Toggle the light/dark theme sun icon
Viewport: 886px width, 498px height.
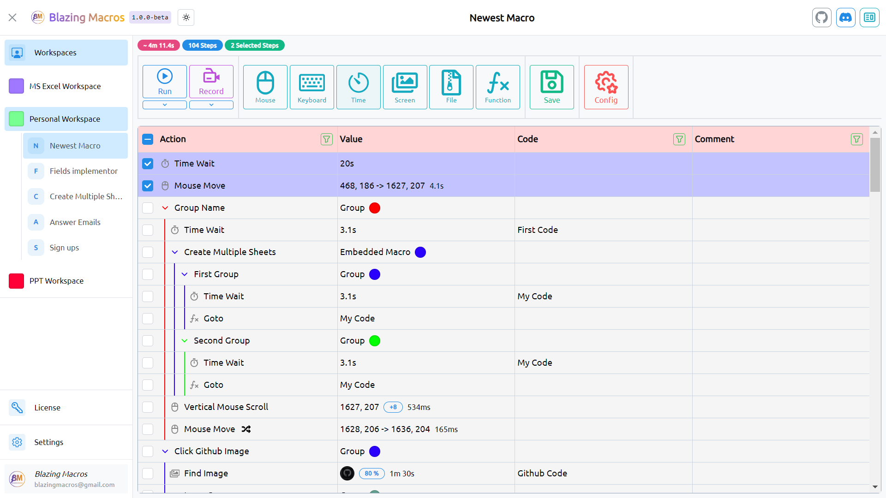[x=186, y=18]
